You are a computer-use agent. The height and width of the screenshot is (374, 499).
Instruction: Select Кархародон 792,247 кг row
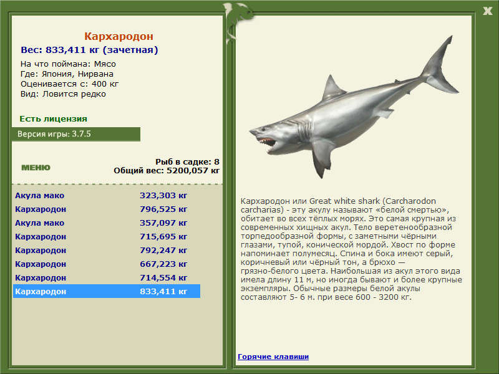pos(107,250)
